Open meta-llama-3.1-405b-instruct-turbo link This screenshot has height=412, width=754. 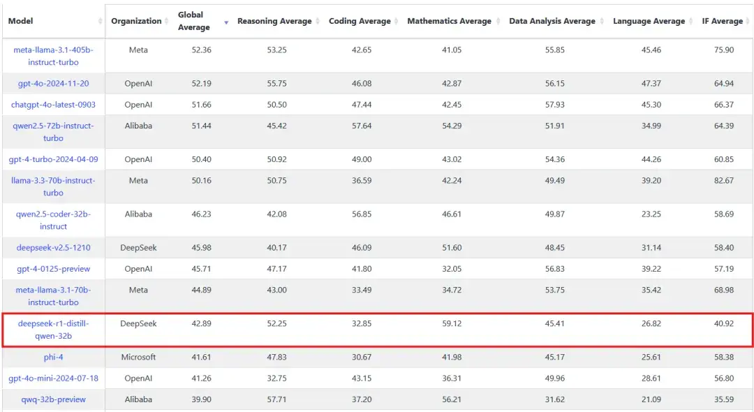(x=53, y=56)
